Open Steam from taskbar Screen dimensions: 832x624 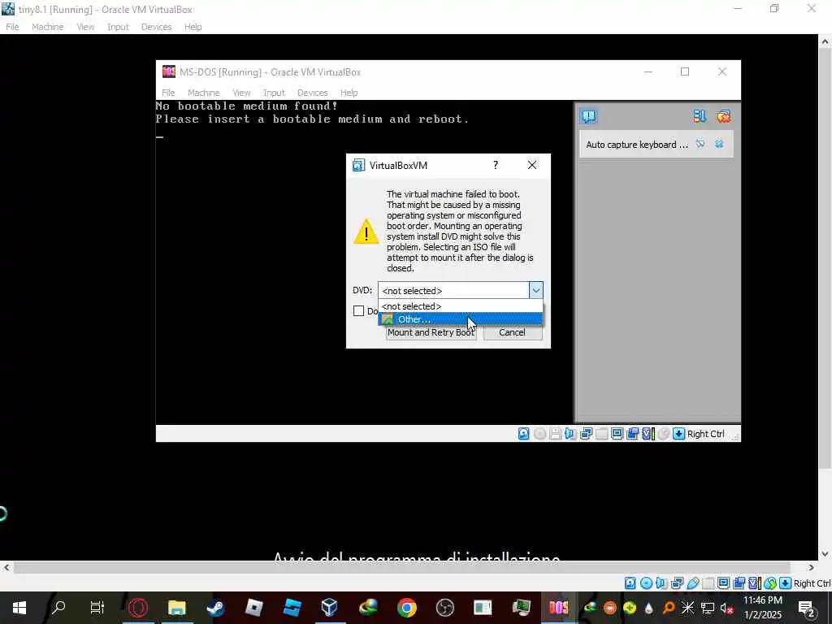coord(214,608)
